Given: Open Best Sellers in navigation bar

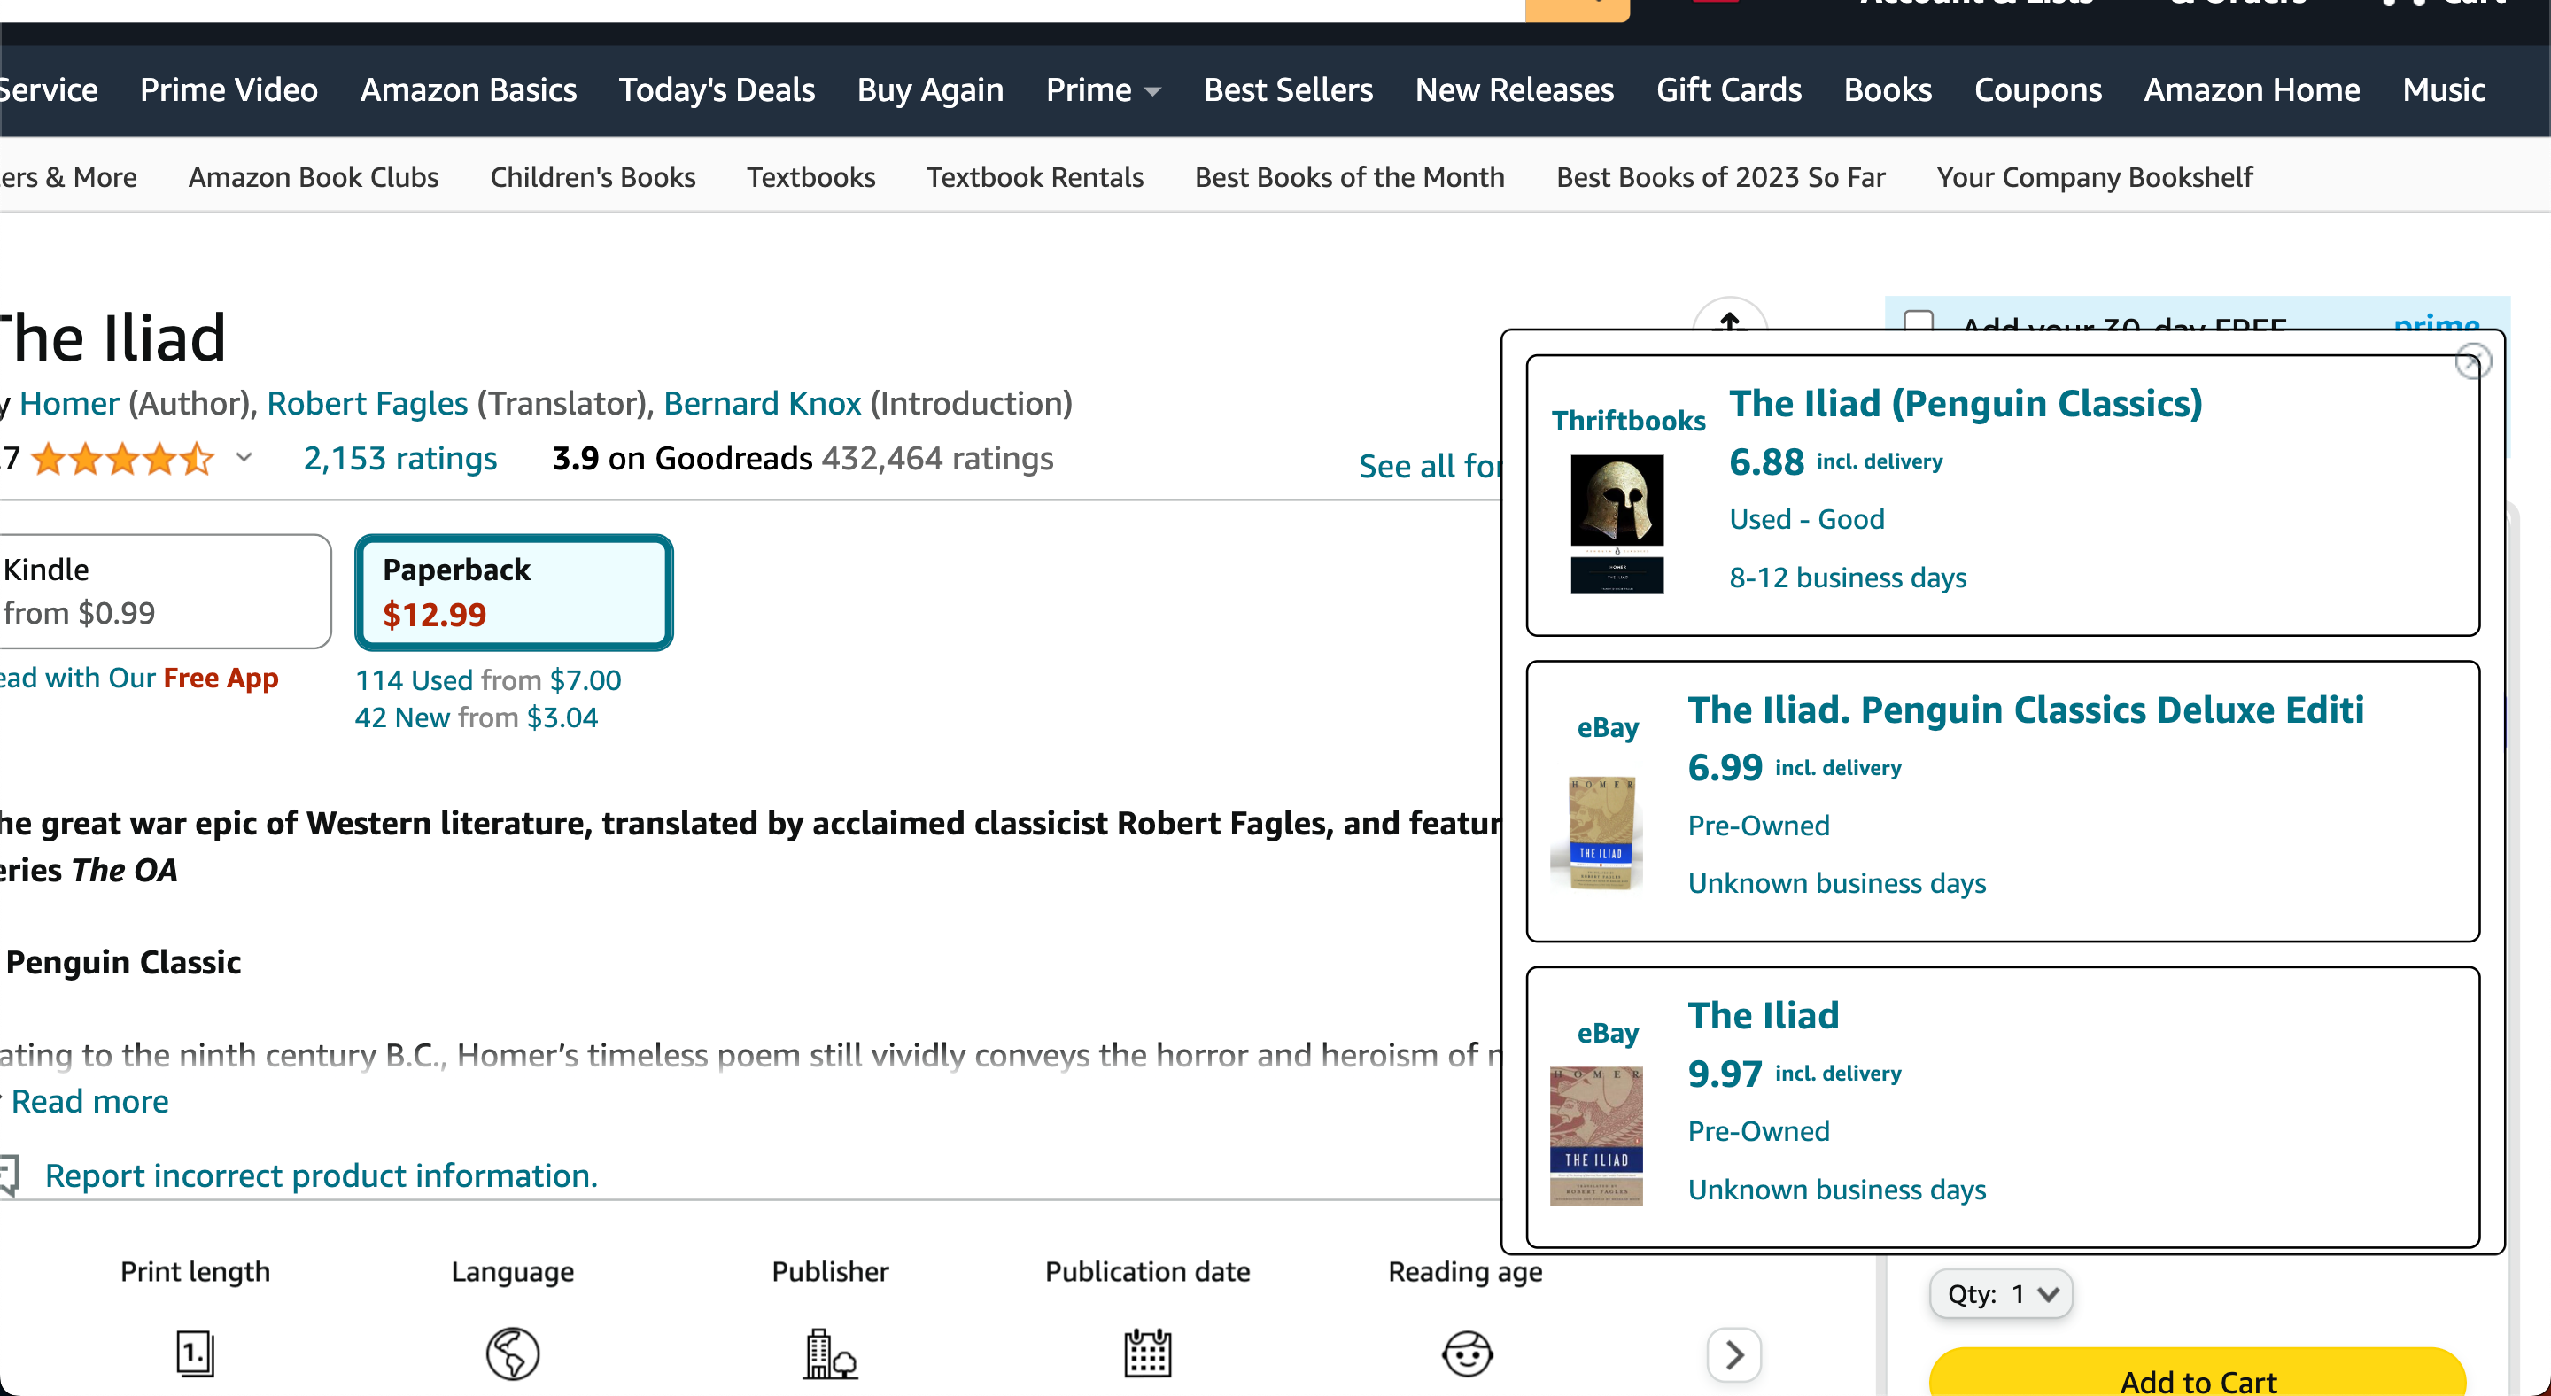Looking at the screenshot, I should 1287,90.
